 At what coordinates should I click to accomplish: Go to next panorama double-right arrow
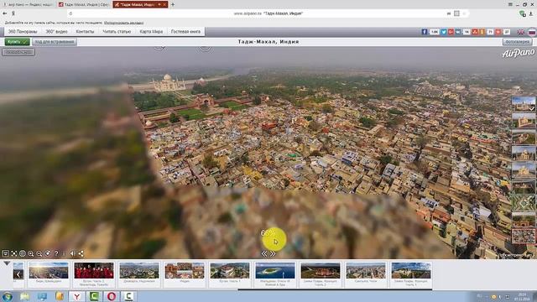click(273, 253)
